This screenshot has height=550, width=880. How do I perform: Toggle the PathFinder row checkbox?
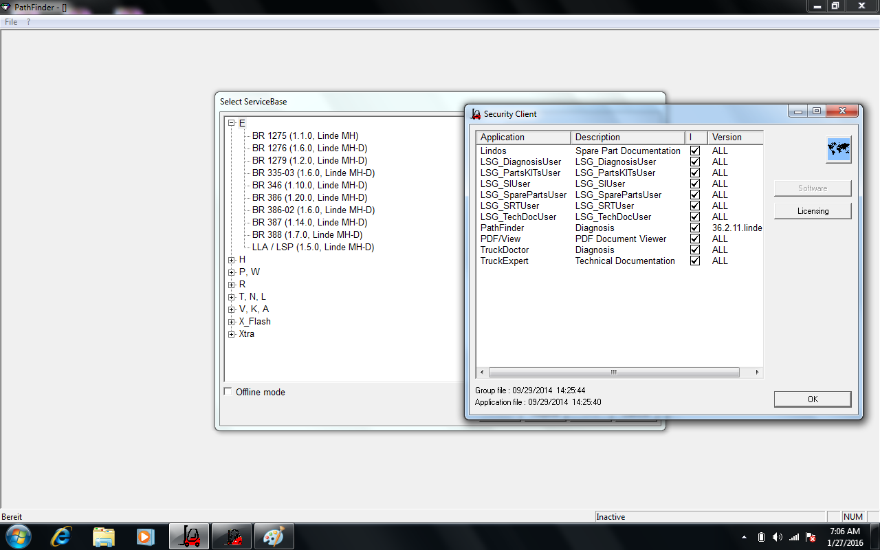(695, 228)
